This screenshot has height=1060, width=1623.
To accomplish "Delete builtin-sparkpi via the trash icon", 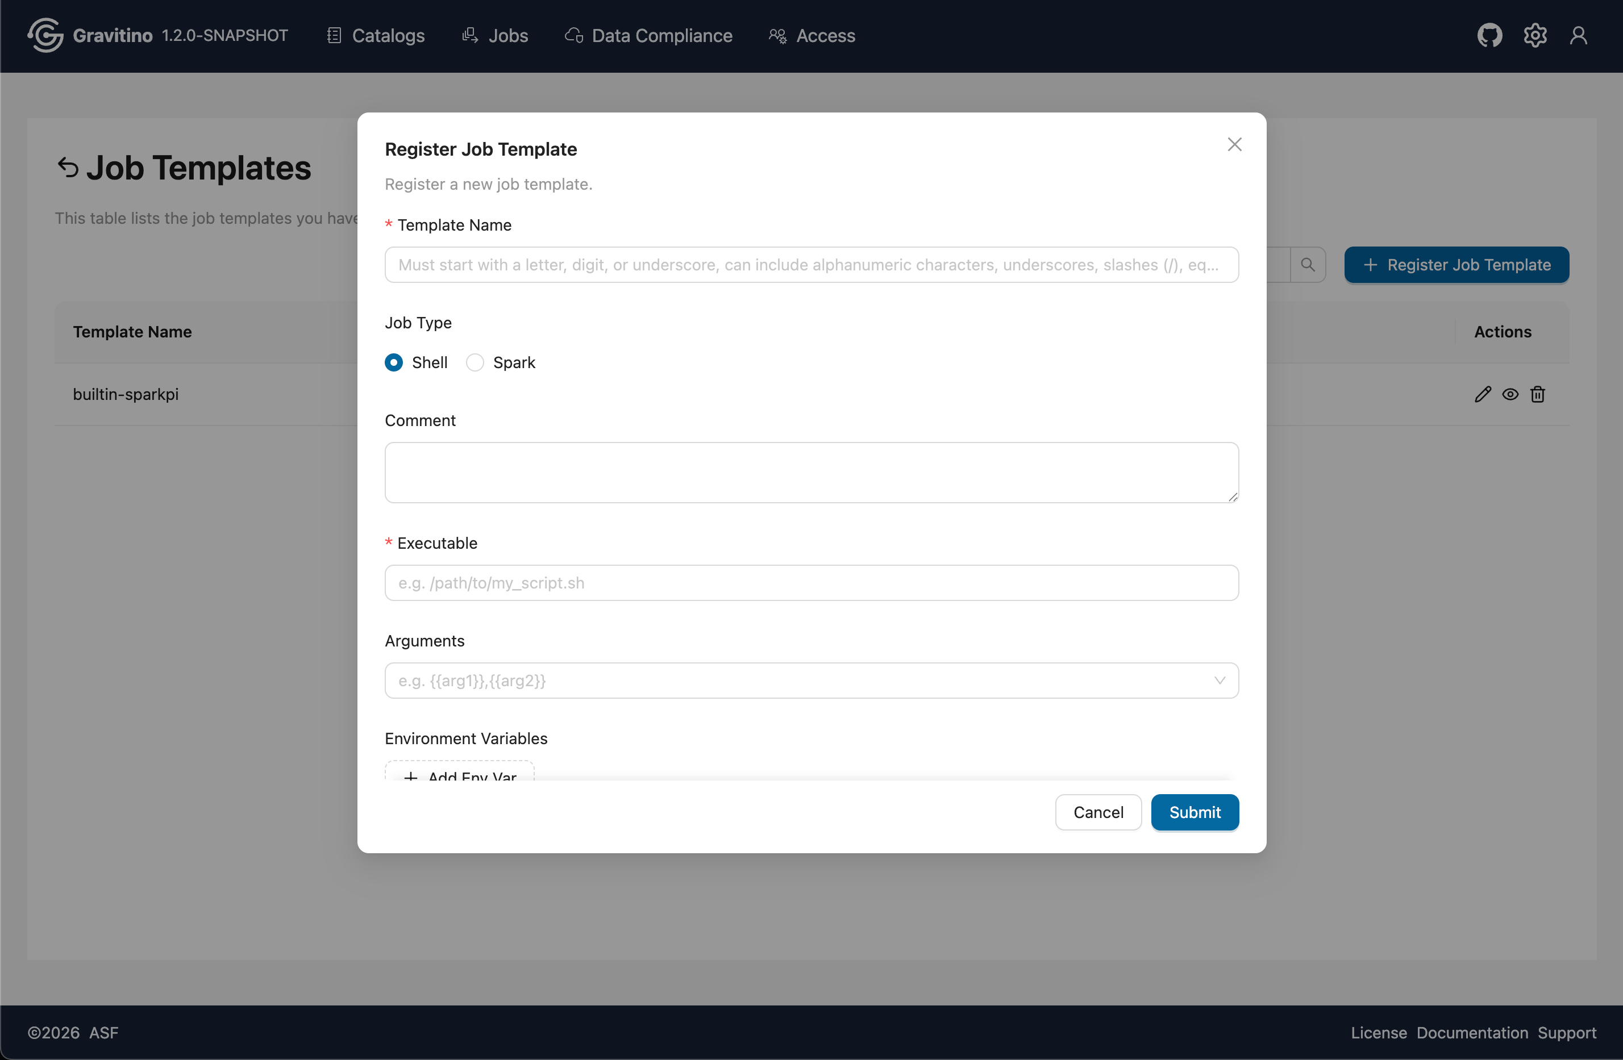I will pos(1538,394).
